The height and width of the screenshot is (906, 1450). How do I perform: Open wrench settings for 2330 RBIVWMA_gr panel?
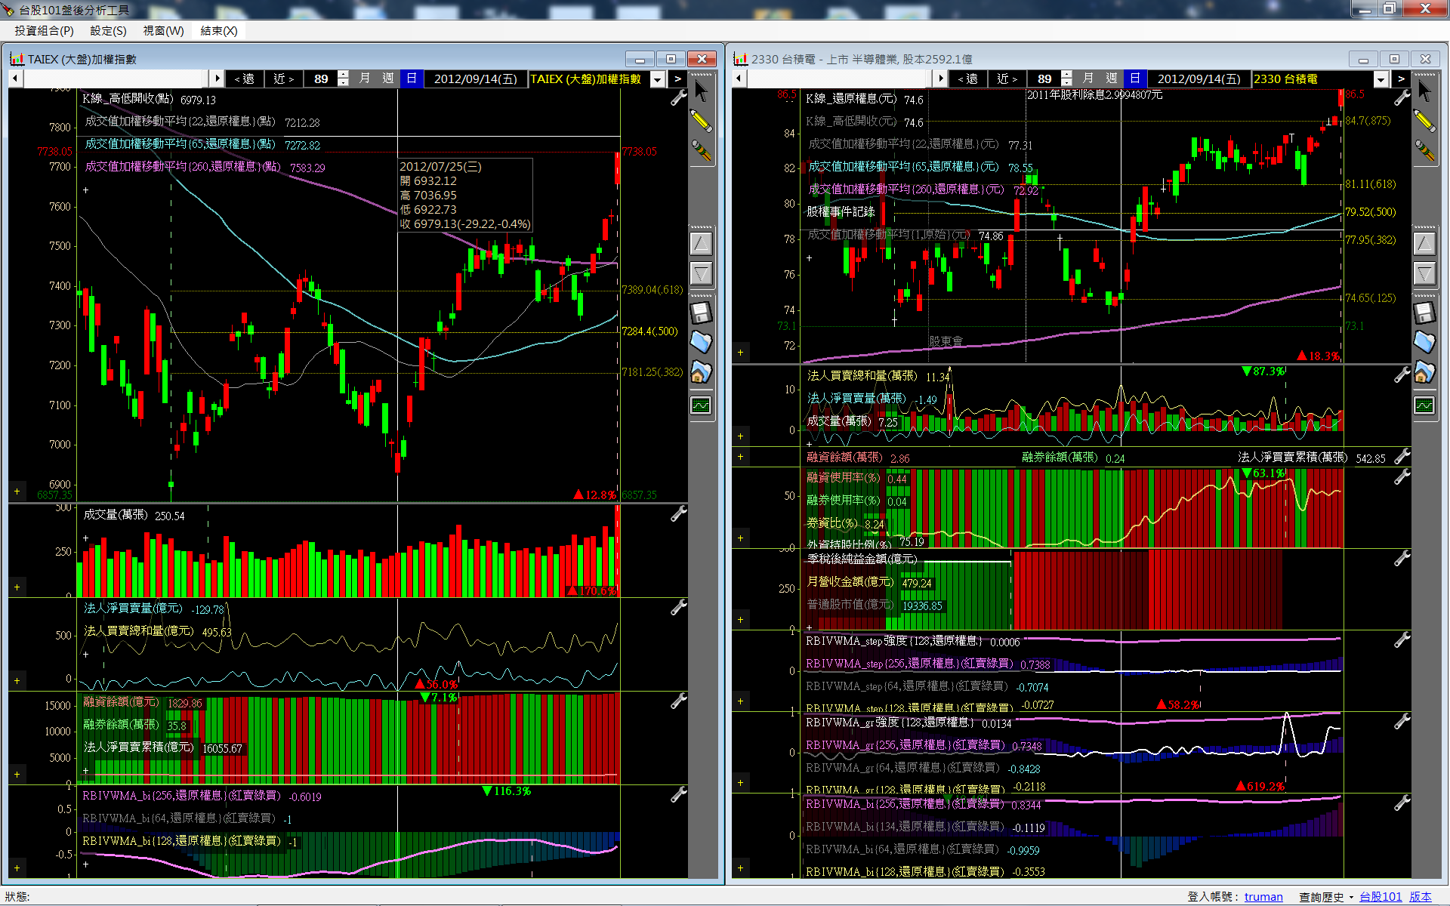1402,722
